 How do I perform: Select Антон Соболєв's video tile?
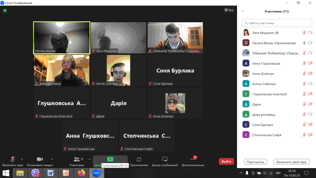tap(118, 70)
